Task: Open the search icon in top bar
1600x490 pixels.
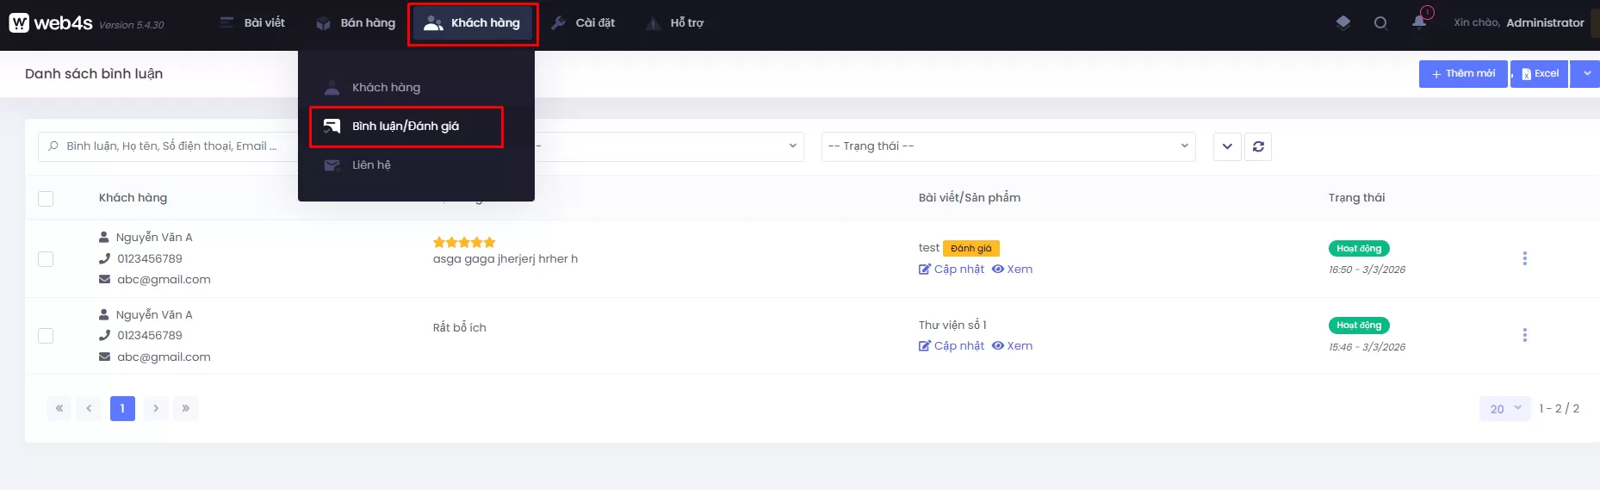Action: (x=1380, y=23)
